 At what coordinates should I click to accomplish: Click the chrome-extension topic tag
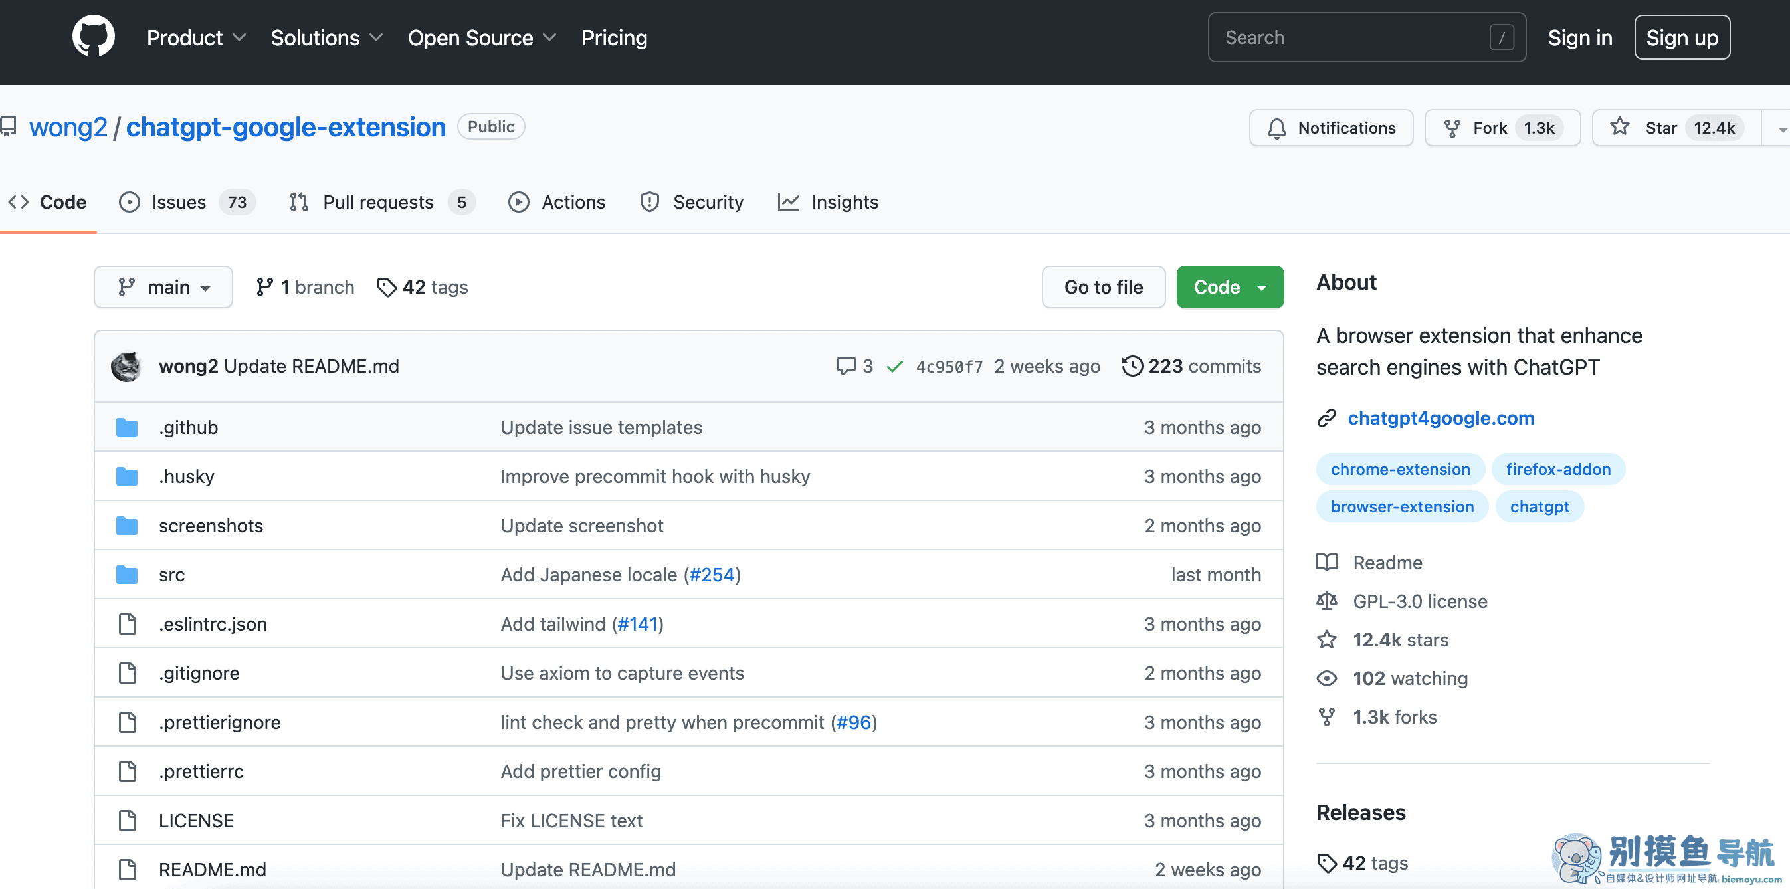point(1399,469)
